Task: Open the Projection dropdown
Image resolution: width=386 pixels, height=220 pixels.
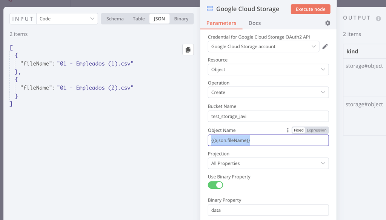Action: [x=268, y=163]
